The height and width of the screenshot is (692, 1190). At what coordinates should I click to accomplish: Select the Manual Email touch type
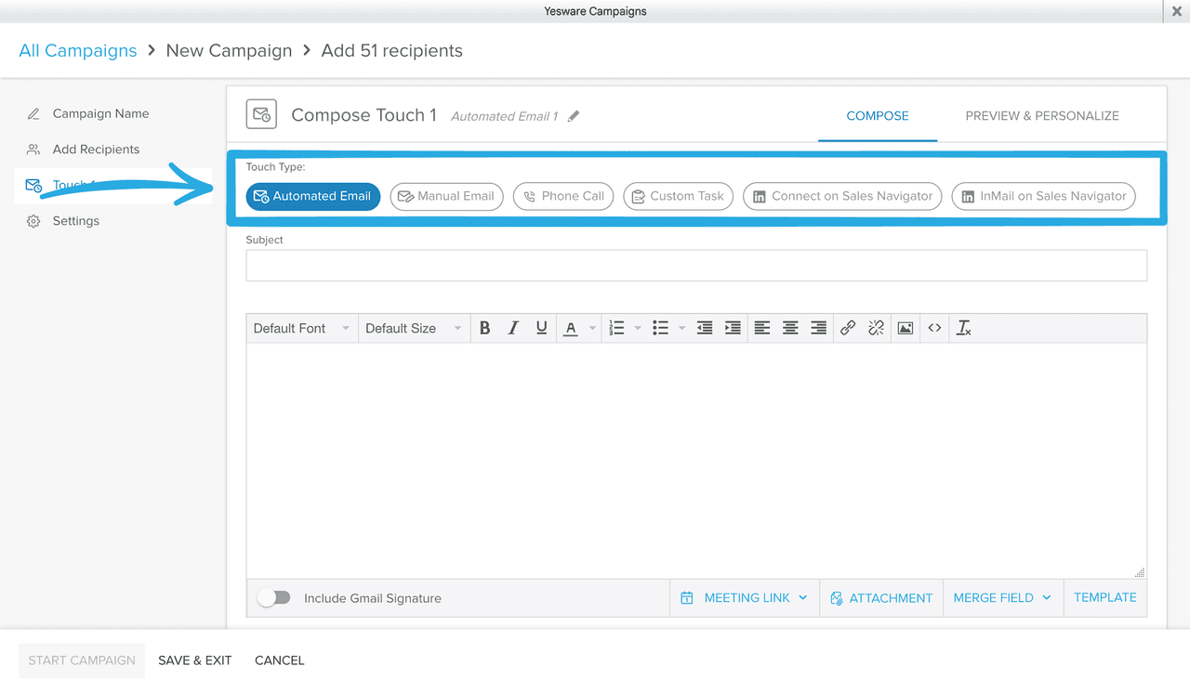click(446, 196)
